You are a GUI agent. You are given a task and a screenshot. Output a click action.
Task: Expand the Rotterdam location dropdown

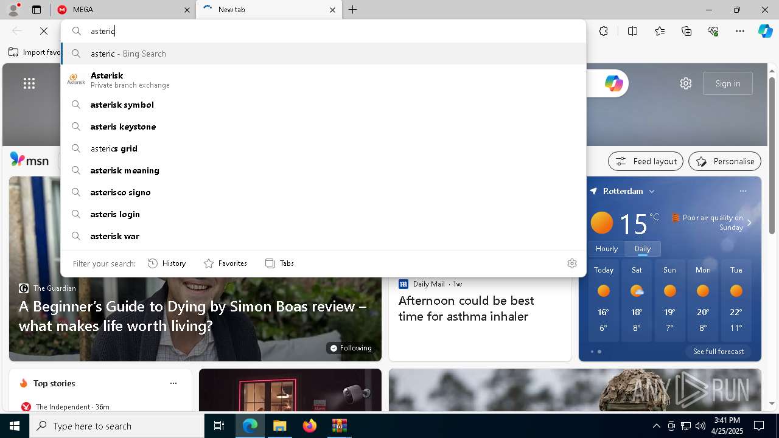pos(652,191)
